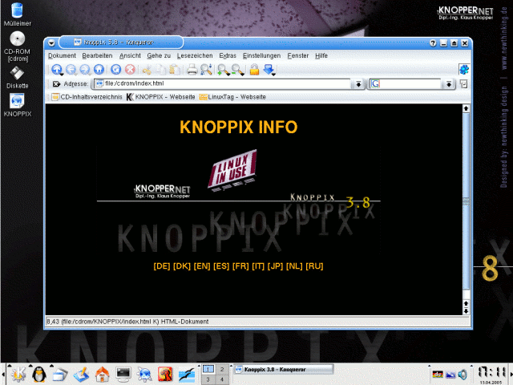Open the Lesezeichen menu
This screenshot has height=385, width=513.
coord(195,55)
